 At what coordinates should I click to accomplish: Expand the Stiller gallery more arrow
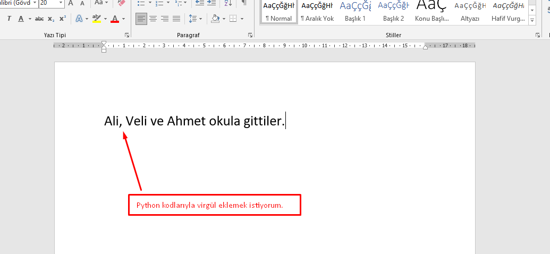pos(532,20)
